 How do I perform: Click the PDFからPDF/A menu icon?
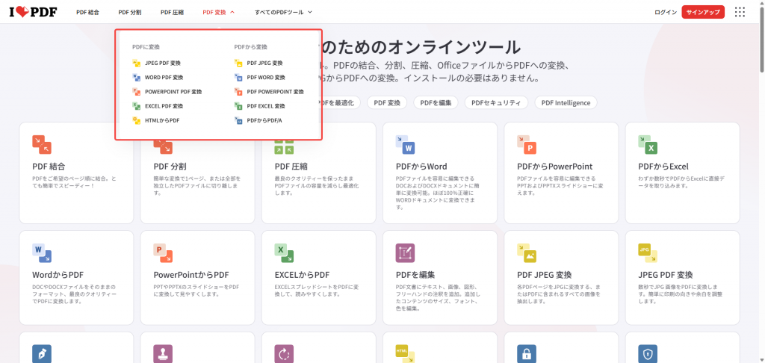tap(238, 120)
